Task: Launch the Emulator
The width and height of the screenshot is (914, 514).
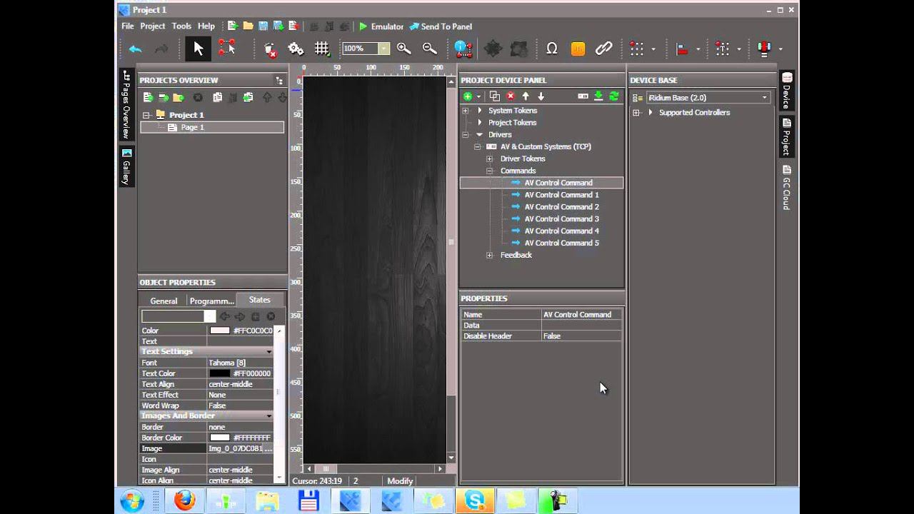Action: click(x=381, y=26)
